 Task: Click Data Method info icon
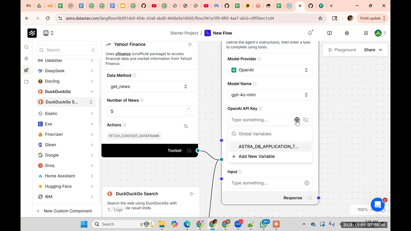(x=134, y=75)
